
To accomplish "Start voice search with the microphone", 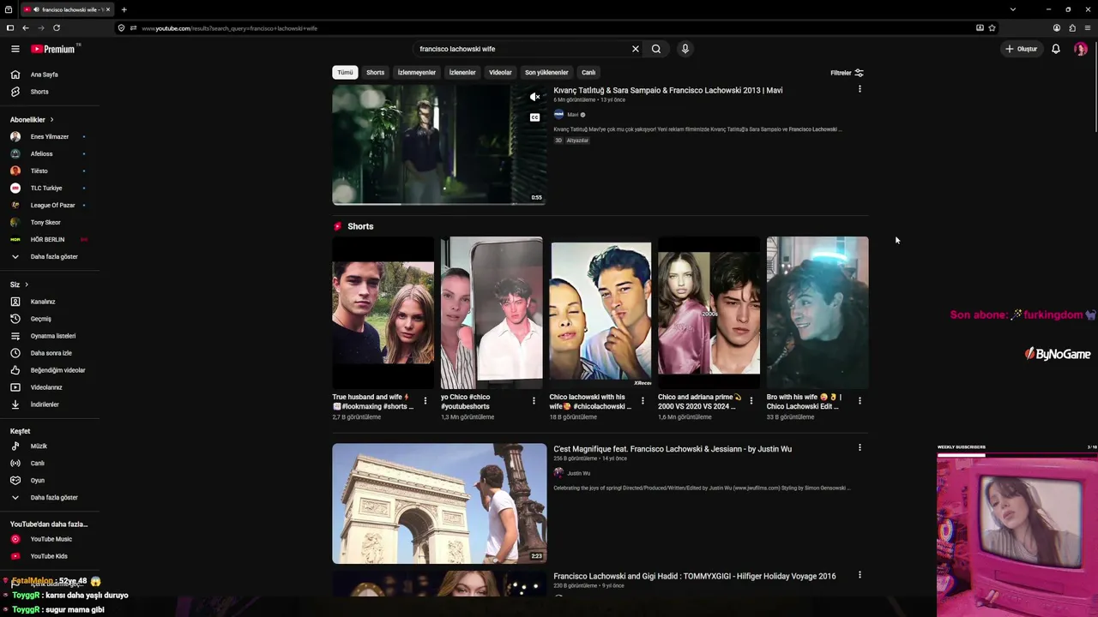I will (685, 49).
